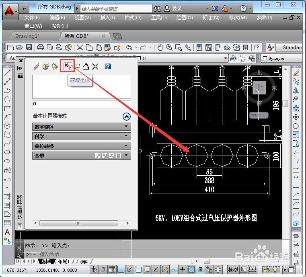Toggle Ortho Mode in status bar
The image size is (306, 277).
pyautogui.click(x=120, y=270)
